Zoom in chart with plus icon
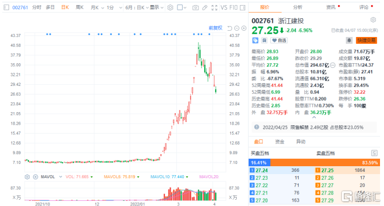Screen dimensions: 384x206 click(244, 28)
